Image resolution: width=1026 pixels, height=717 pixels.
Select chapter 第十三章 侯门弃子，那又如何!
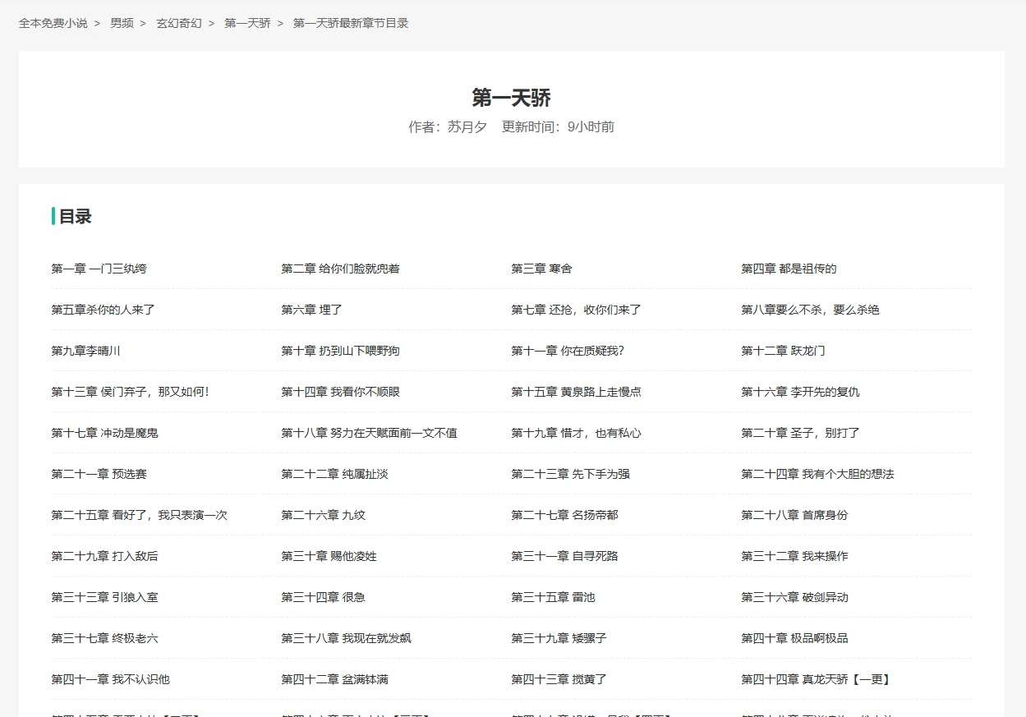pyautogui.click(x=130, y=392)
